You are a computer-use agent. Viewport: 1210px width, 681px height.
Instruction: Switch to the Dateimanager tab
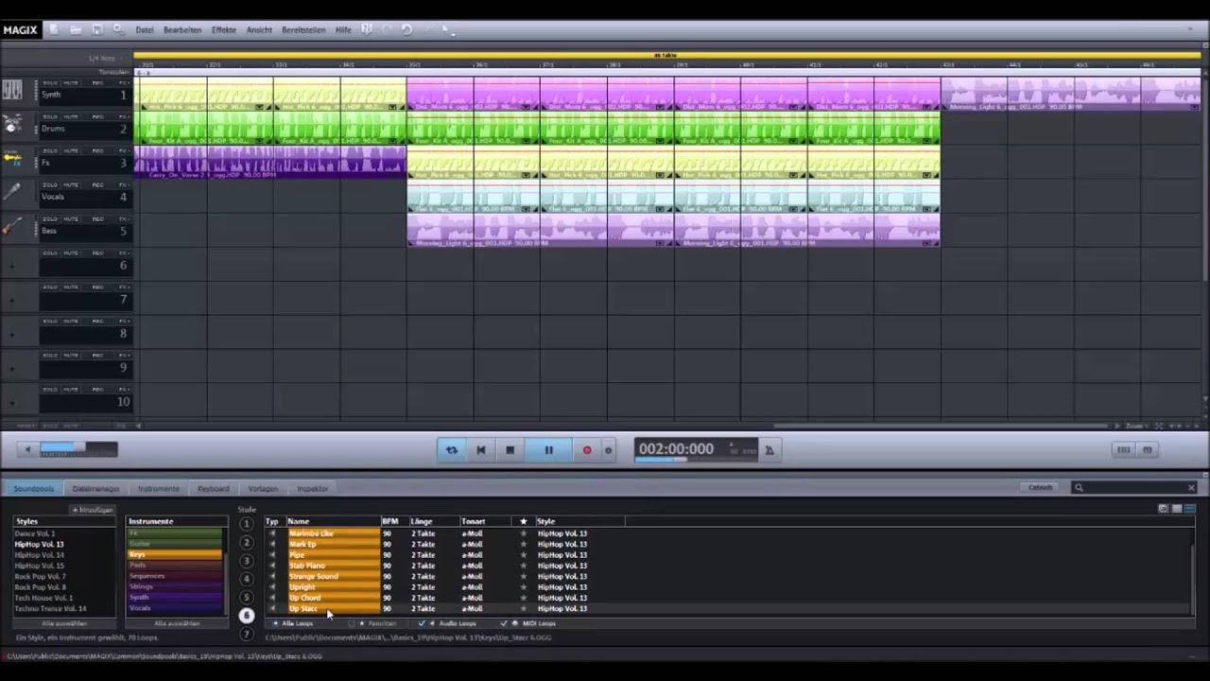(95, 489)
